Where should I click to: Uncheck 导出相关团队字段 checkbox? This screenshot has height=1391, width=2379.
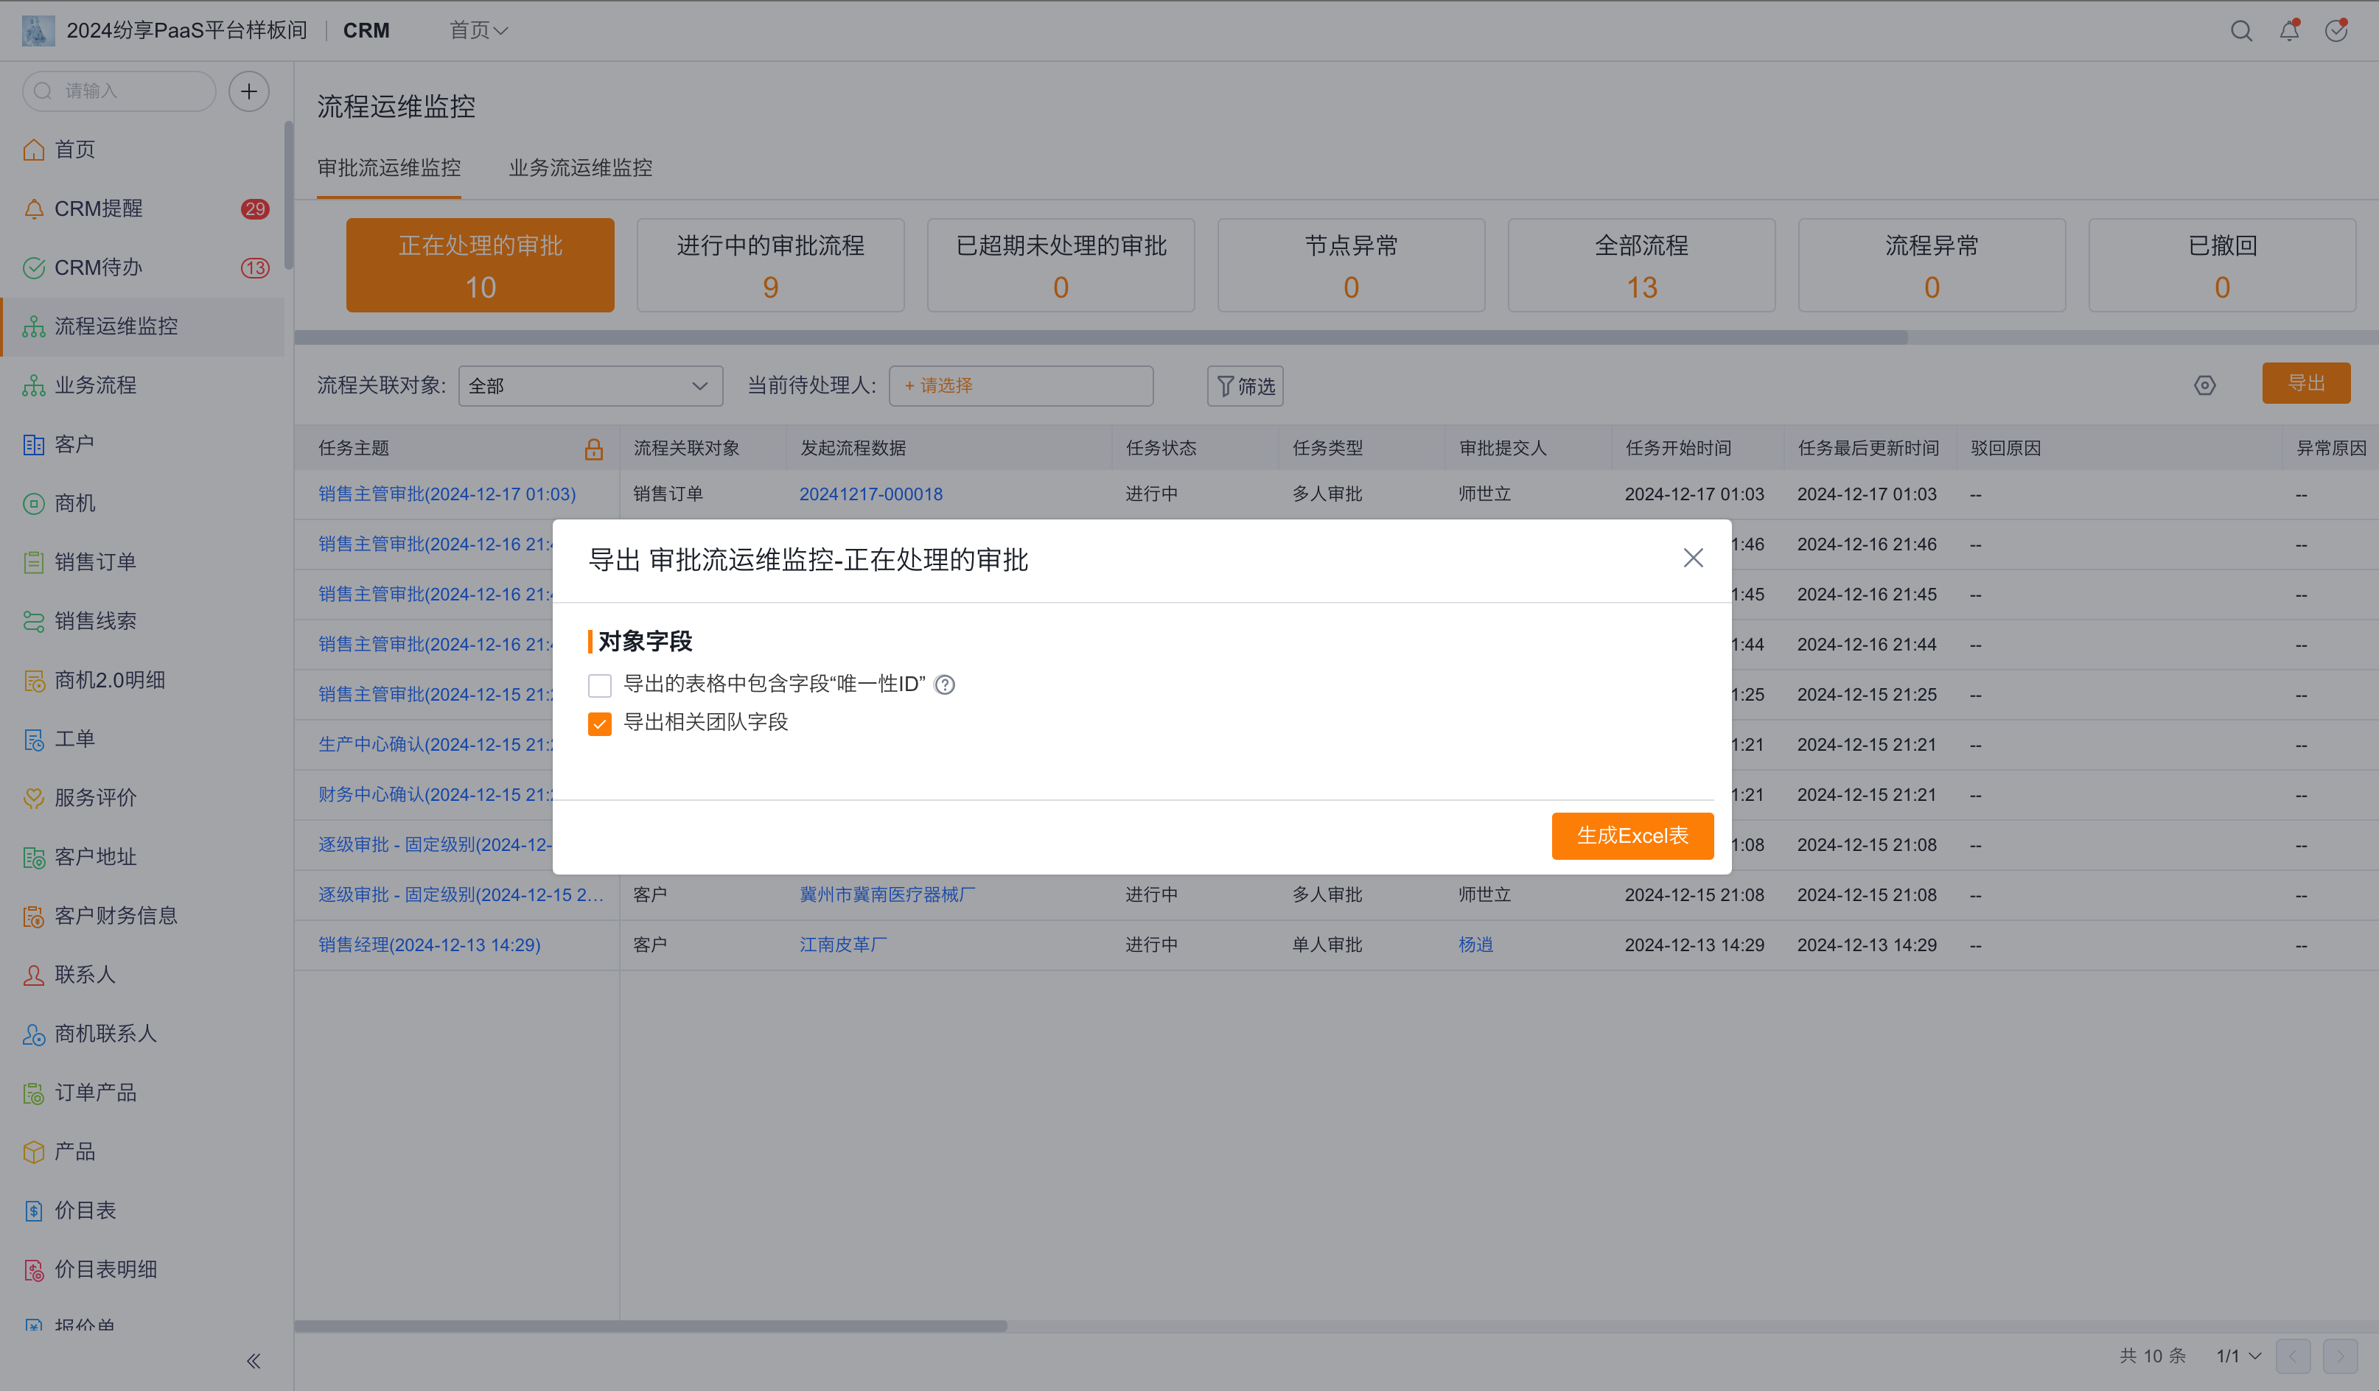coord(599,723)
